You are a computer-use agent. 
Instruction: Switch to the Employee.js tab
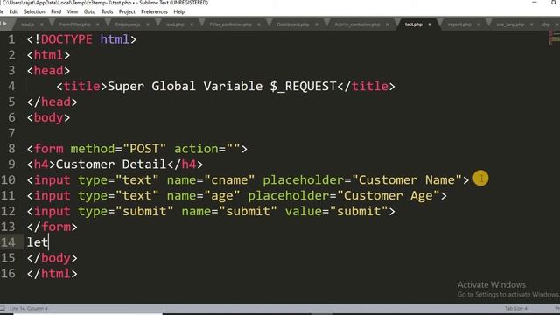128,24
